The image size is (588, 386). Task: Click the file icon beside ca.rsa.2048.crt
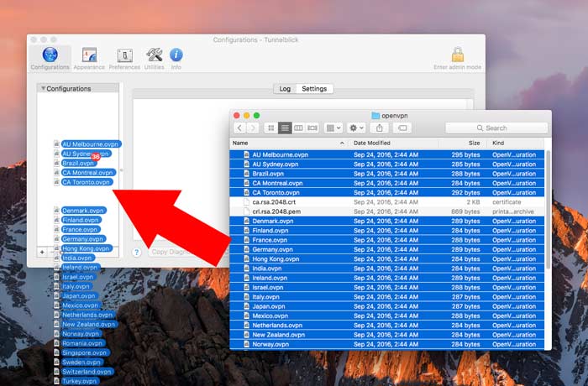[x=246, y=202]
